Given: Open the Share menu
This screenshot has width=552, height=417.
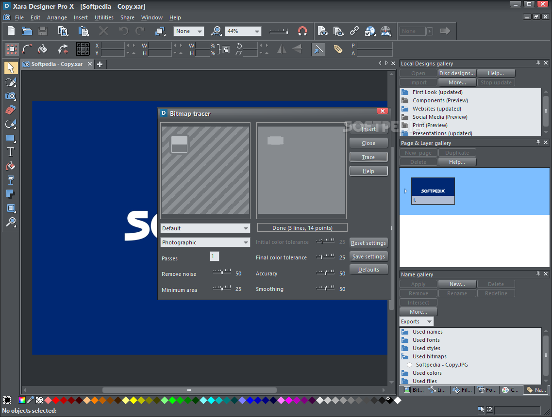Looking at the screenshot, I should click(127, 17).
